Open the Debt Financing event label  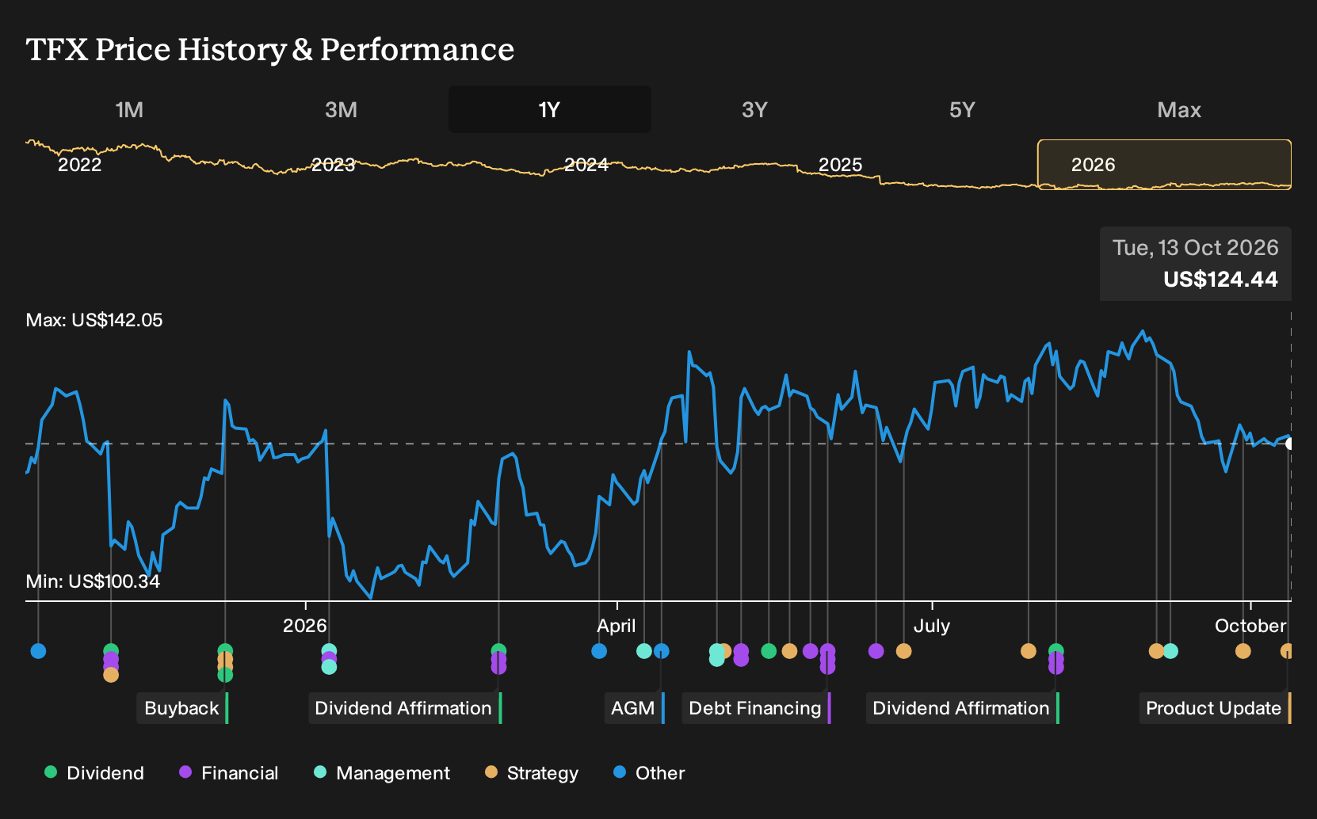pos(756,708)
